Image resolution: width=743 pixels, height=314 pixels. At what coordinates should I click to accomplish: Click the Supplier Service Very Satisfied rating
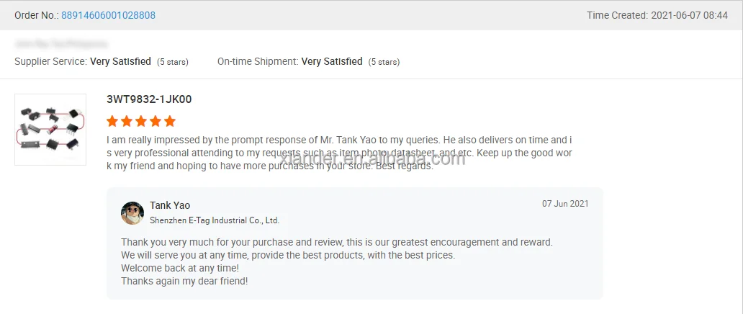point(120,62)
